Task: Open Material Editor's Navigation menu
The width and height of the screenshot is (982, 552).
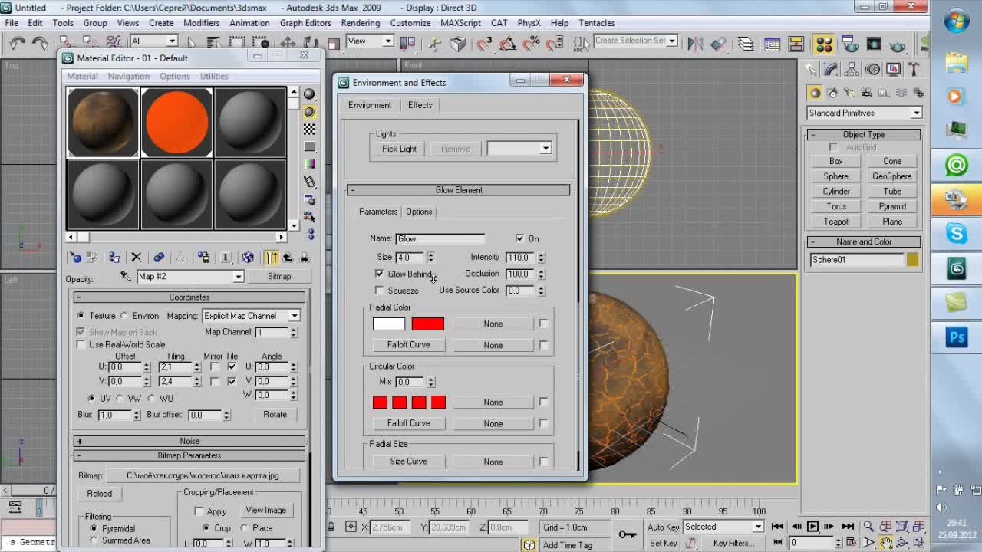Action: 129,77
